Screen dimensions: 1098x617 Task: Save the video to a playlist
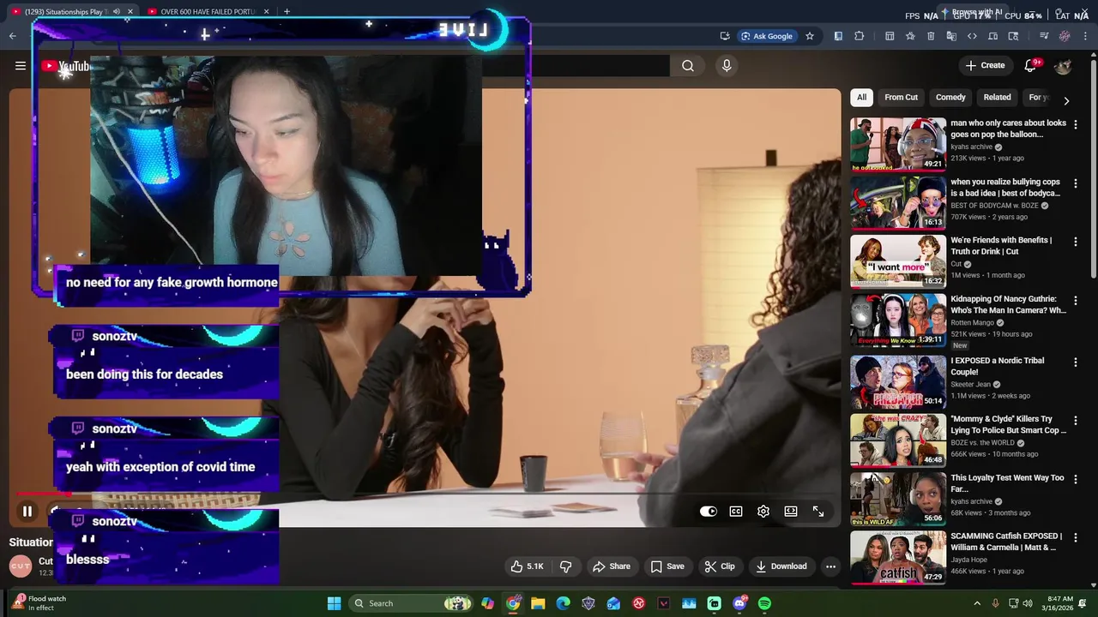tap(667, 566)
